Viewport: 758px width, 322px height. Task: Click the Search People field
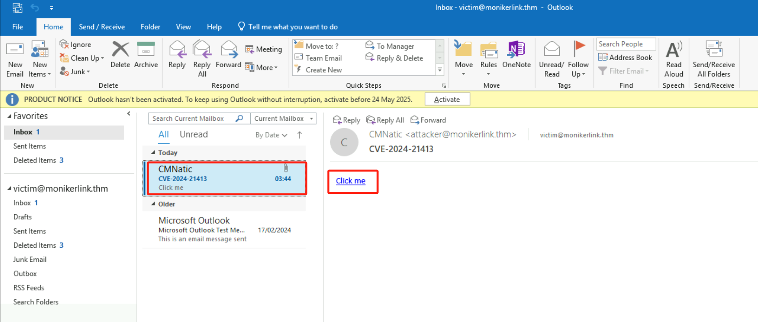(x=626, y=44)
